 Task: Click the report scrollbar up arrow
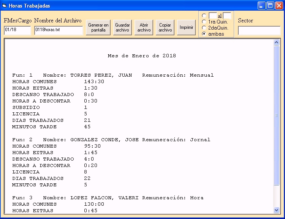point(276,43)
